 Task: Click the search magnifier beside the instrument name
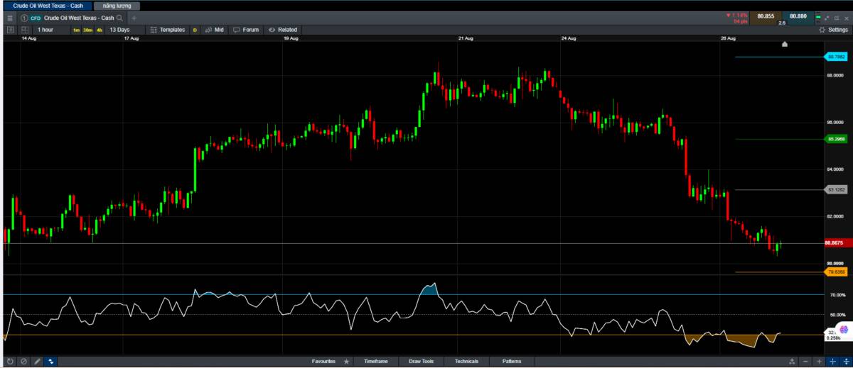(x=119, y=18)
